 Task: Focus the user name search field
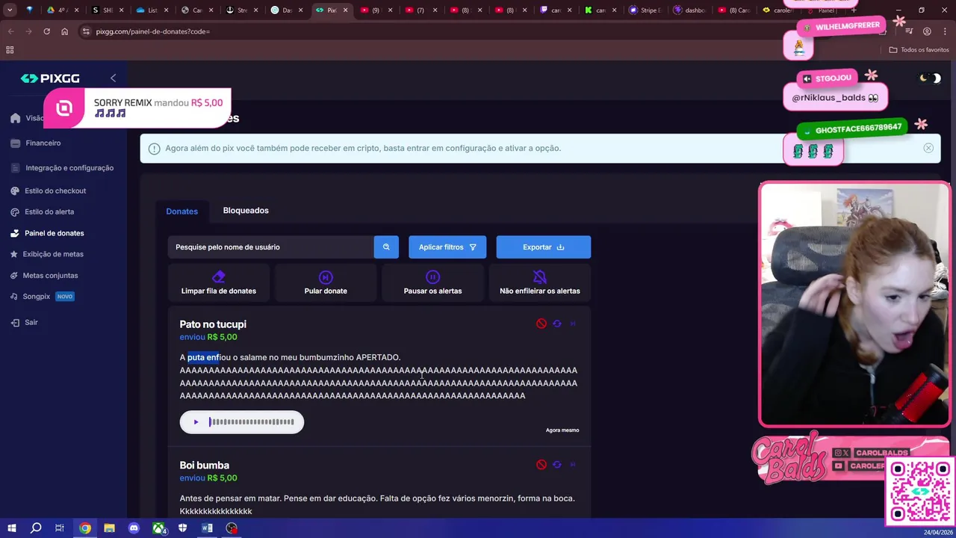click(270, 247)
